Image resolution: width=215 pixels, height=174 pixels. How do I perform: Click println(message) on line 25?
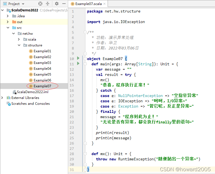[113, 138]
